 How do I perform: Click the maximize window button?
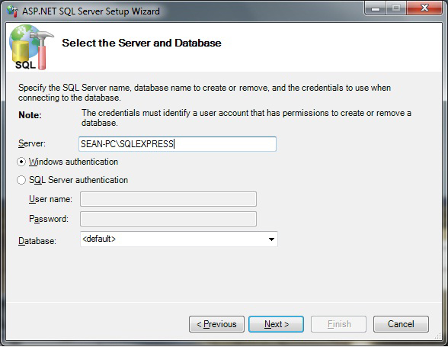(396, 8)
